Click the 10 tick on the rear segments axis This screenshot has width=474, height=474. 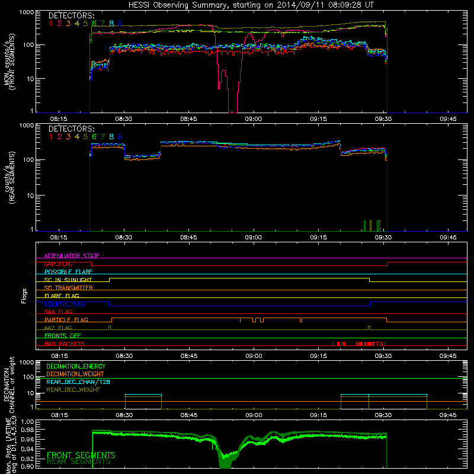[30, 196]
